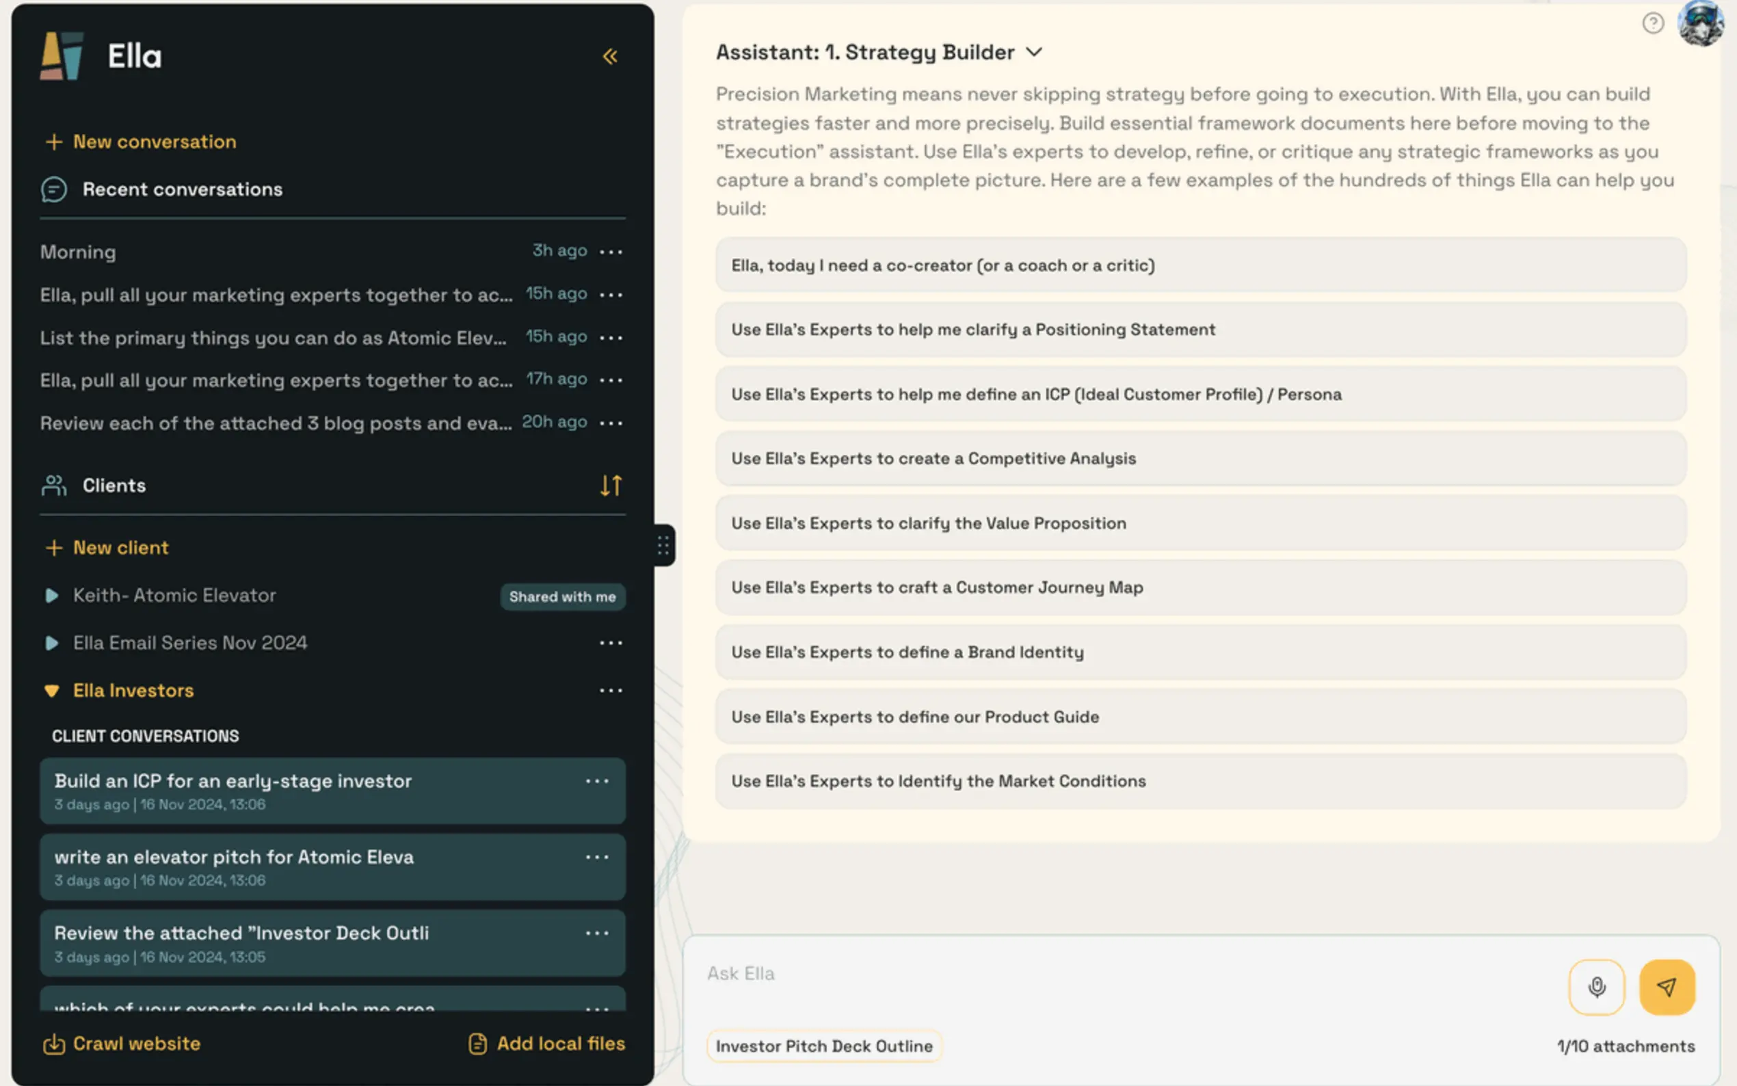
Task: Sort clients using the up-down arrows icon
Action: tap(611, 486)
